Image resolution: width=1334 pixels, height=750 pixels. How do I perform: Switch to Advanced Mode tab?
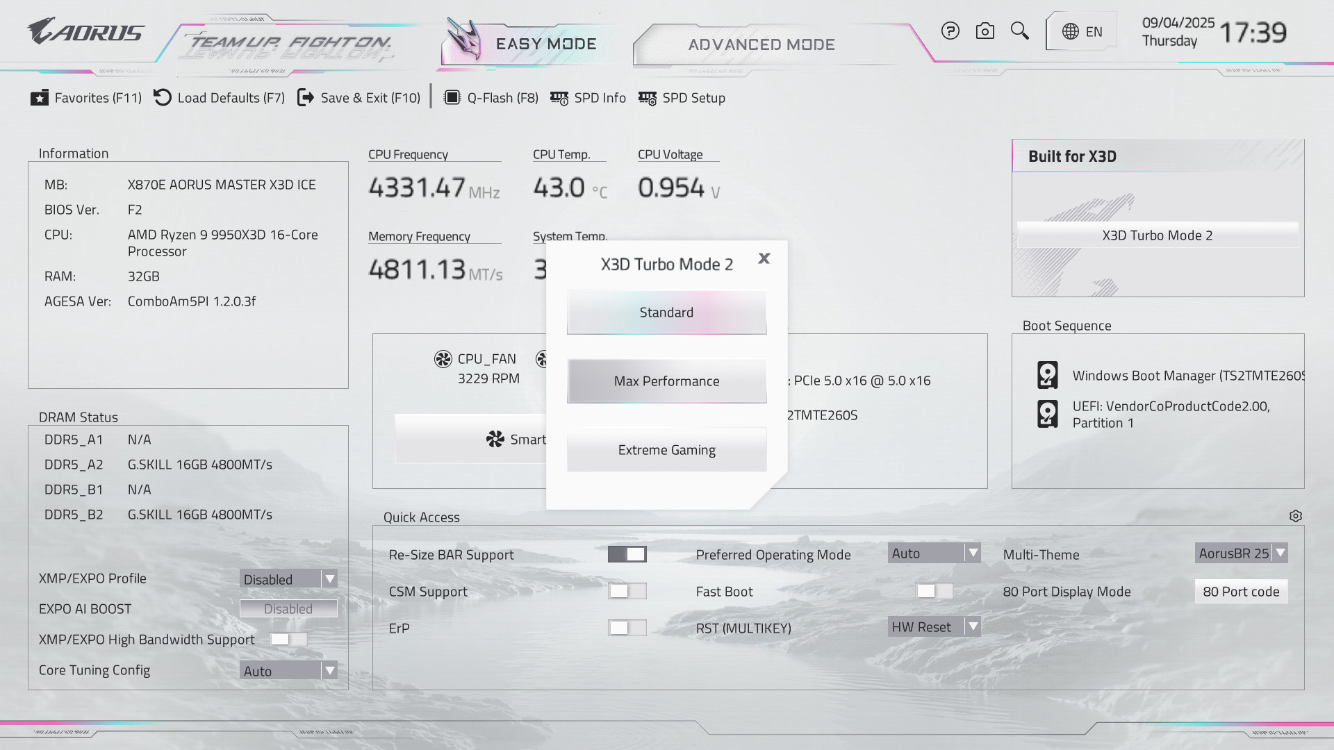pyautogui.click(x=761, y=44)
